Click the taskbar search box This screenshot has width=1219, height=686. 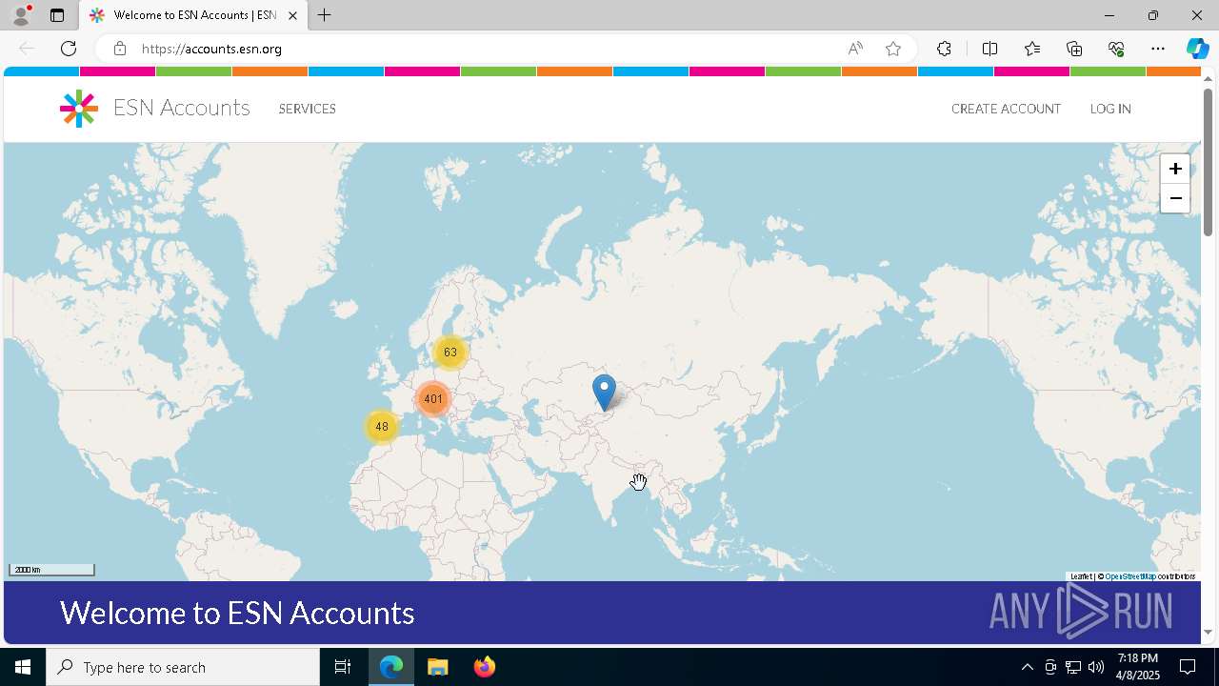[x=183, y=667]
